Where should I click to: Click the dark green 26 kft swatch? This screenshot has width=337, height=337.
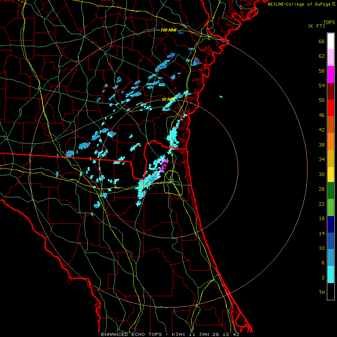click(331, 191)
